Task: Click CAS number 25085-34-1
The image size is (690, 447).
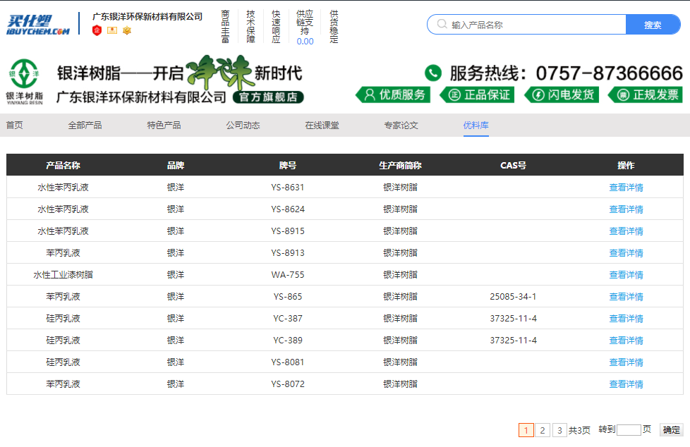Action: tap(513, 297)
